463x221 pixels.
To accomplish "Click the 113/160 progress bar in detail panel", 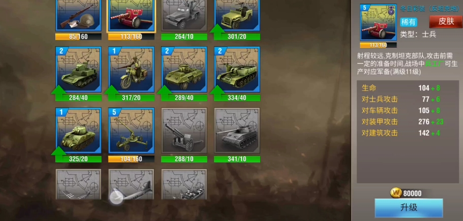I will 378,45.
